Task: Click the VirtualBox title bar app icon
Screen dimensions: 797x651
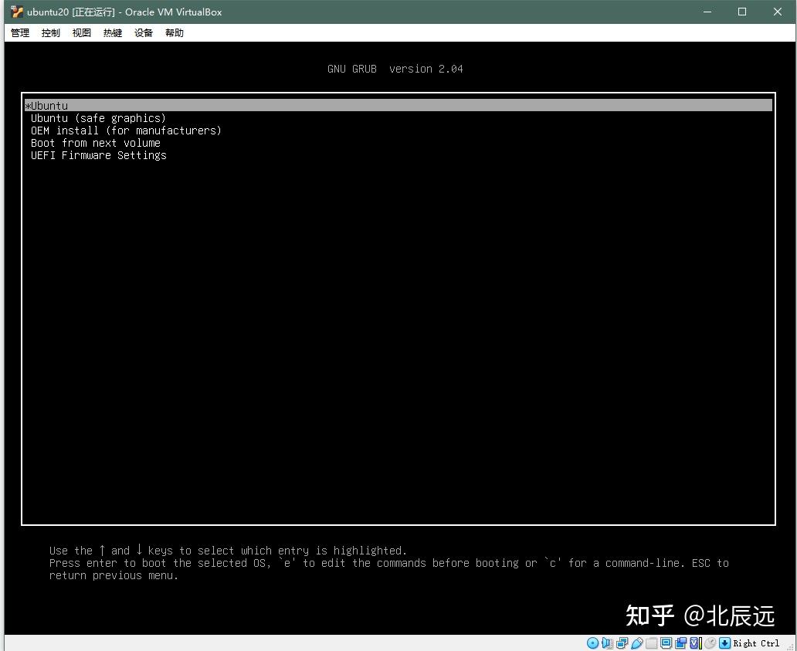Action: click(17, 12)
